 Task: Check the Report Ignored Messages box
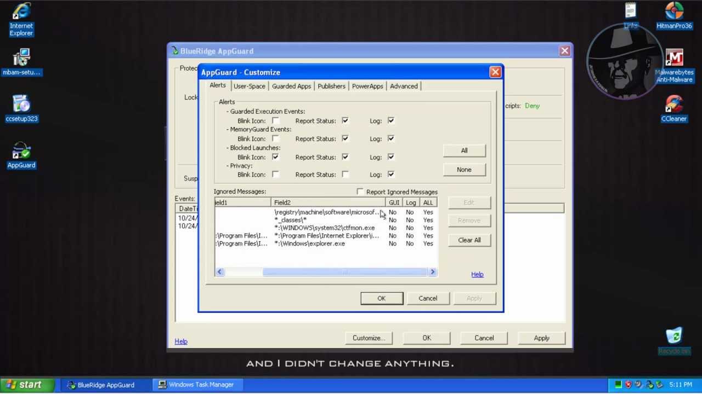click(x=360, y=192)
